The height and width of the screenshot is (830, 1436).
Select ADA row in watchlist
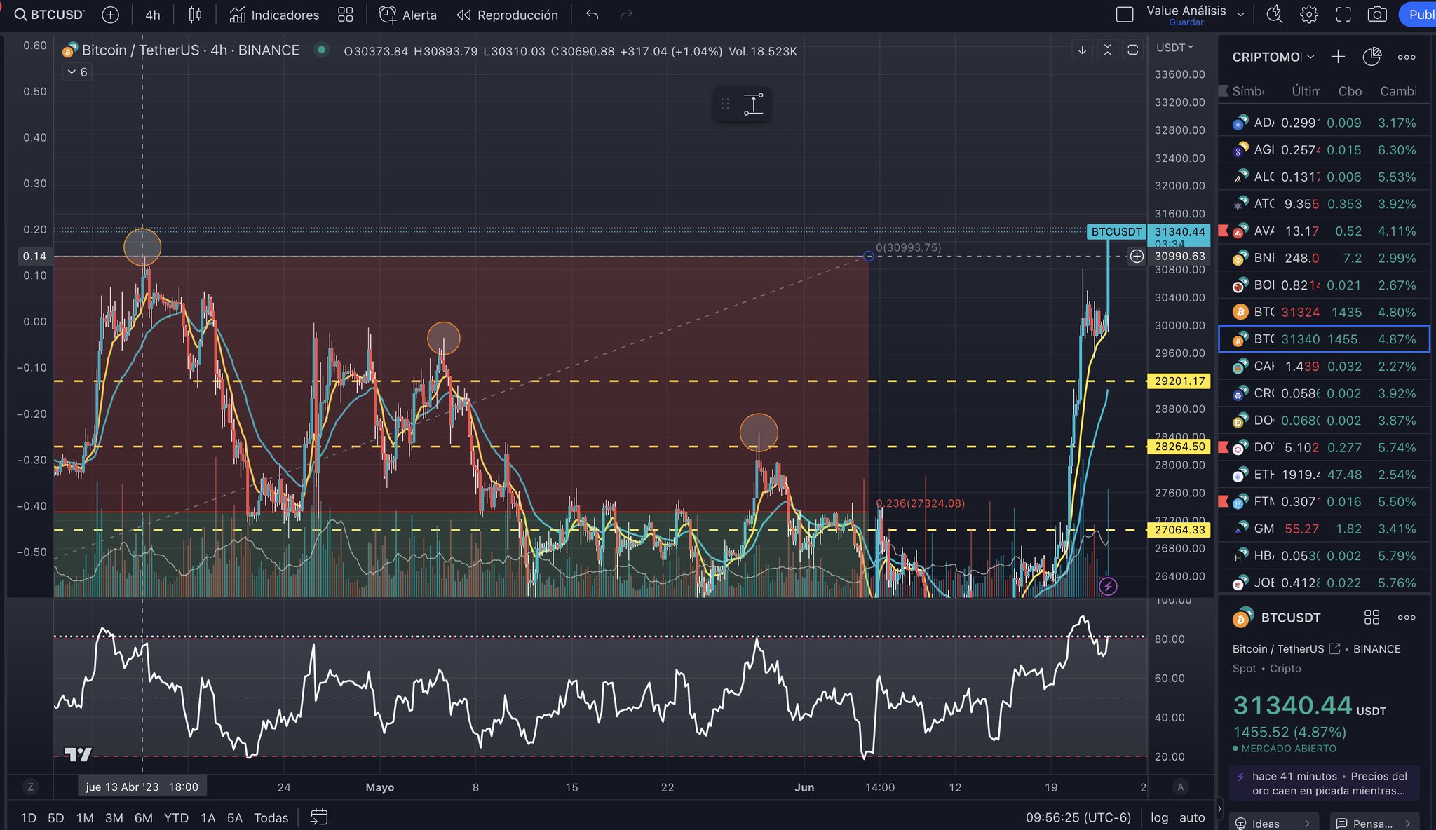[x=1324, y=123]
